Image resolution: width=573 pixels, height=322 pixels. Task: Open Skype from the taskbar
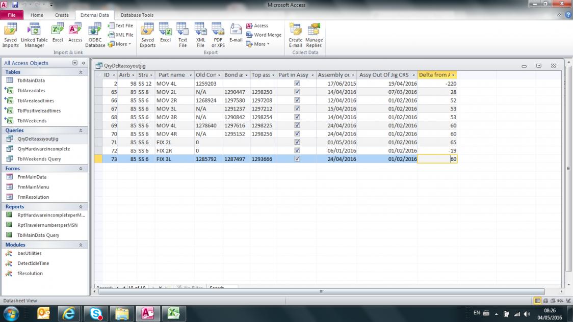tap(95, 313)
